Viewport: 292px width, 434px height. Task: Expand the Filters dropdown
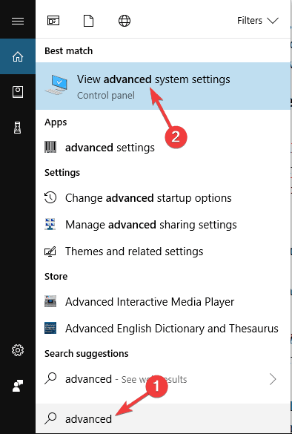(257, 21)
